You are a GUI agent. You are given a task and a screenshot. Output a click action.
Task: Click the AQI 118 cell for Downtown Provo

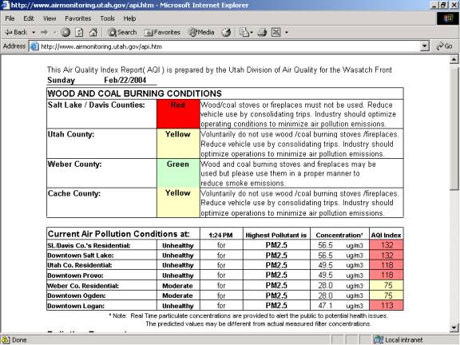[387, 276]
